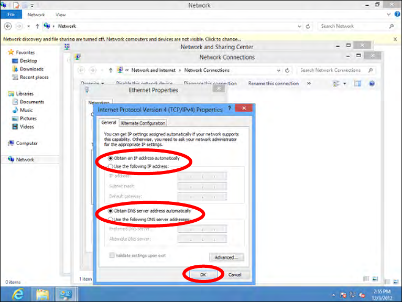Open change view dropdown in Network Connections

click(344, 83)
